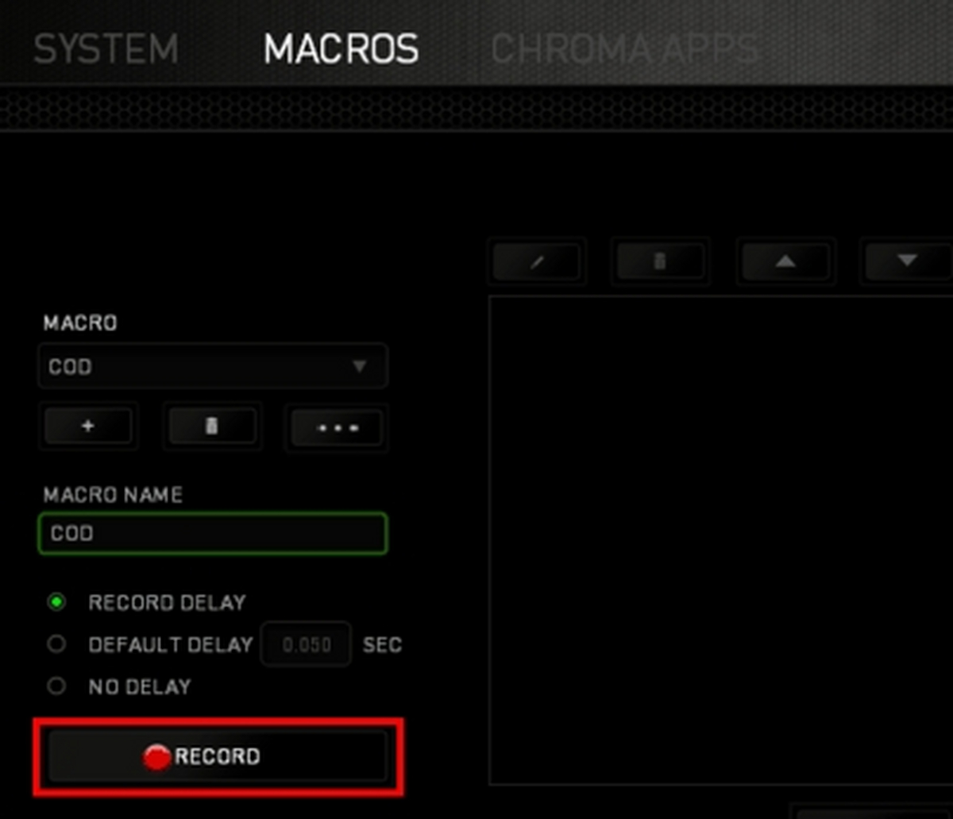Switch to the SYSTEM tab
The height and width of the screenshot is (819, 953).
pyautogui.click(x=106, y=49)
